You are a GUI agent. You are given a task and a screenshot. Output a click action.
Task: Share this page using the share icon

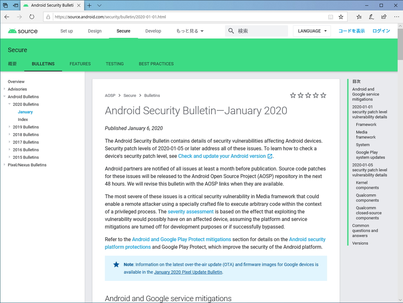pyautogui.click(x=383, y=17)
